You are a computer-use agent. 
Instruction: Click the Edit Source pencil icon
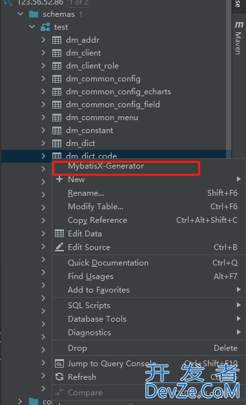click(x=59, y=247)
